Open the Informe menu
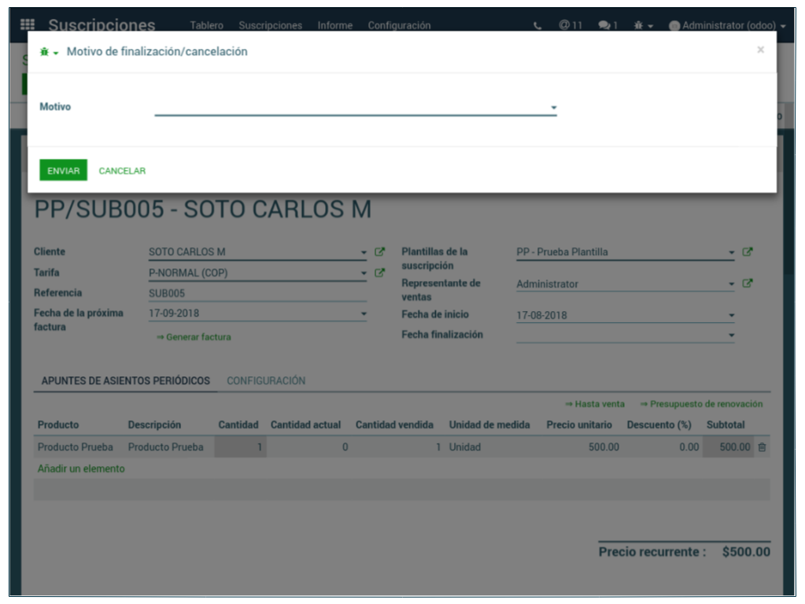 (334, 25)
